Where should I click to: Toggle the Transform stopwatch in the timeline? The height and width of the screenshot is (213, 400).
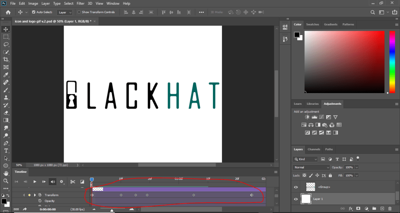pyautogui.click(x=39, y=195)
